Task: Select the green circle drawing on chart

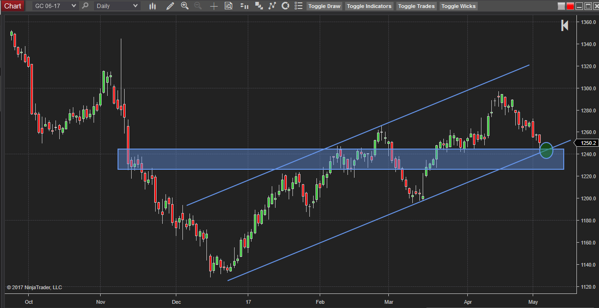Action: (546, 150)
